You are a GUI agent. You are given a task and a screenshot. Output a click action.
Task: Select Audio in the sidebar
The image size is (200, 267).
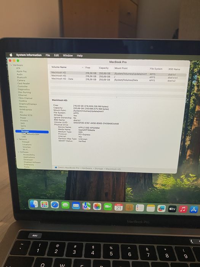coord(19,74)
